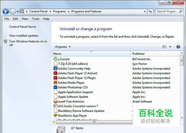
Task: Select the Adobe Community Help icon
Action: (55, 69)
